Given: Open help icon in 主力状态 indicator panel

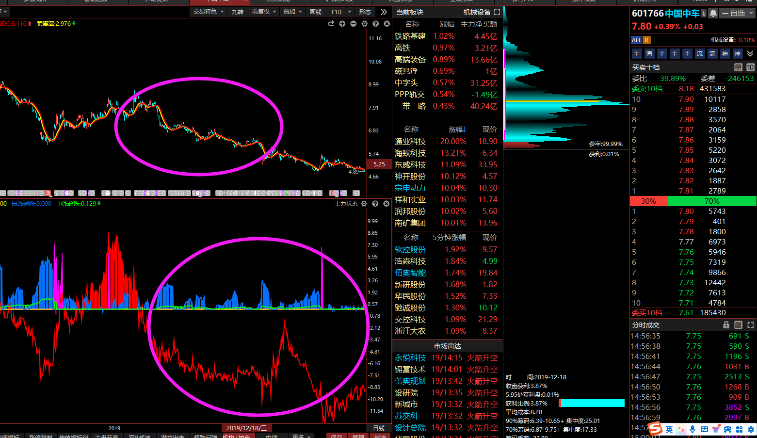Looking at the screenshot, I should pyautogui.click(x=375, y=204).
